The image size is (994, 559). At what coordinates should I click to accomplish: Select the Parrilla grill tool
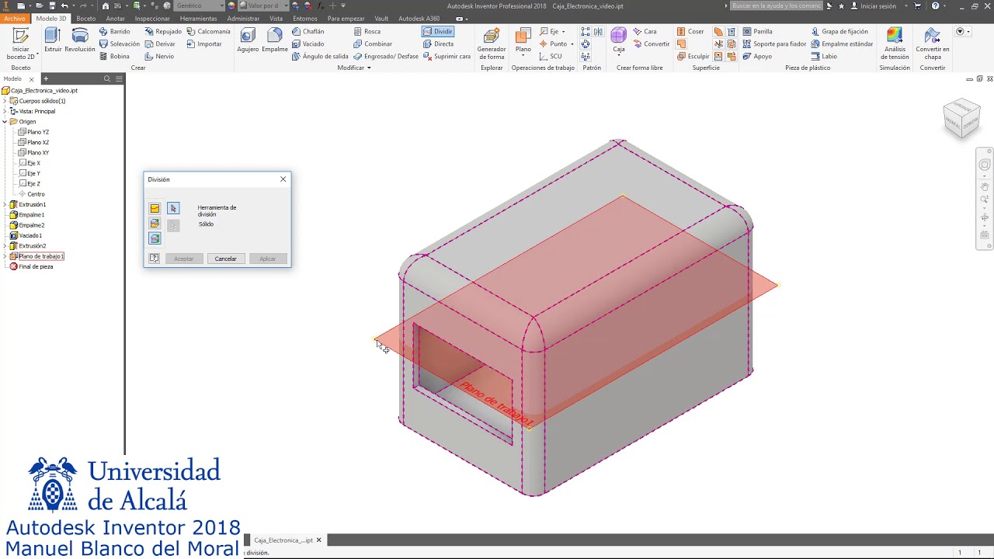click(x=757, y=32)
